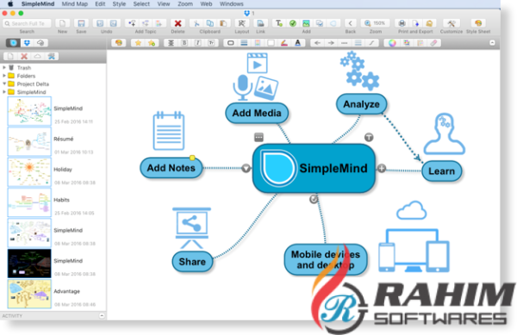Collapse branch arrow left of SimpleMind node
This screenshot has height=335, width=517.
pyautogui.click(x=246, y=168)
